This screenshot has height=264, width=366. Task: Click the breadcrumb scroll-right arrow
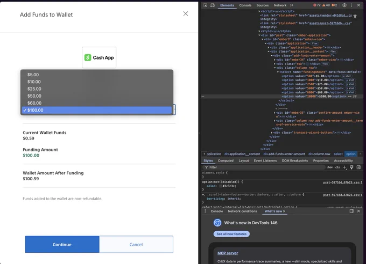click(360, 154)
